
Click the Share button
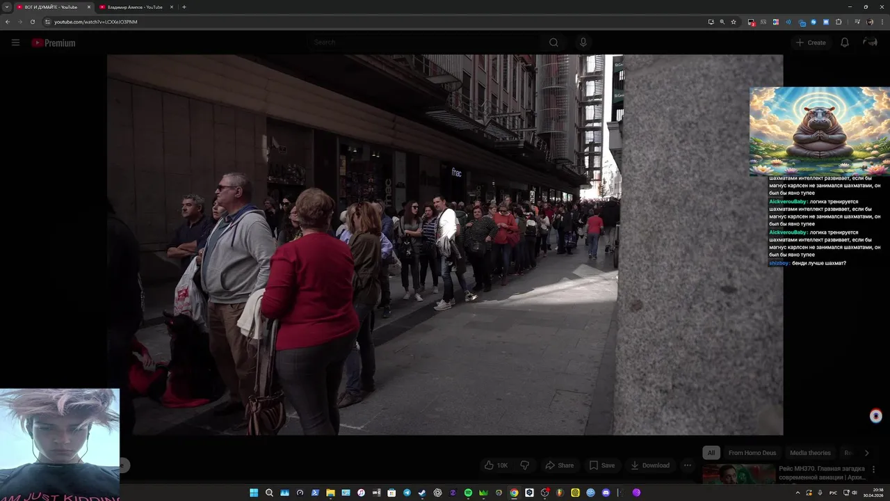tap(560, 465)
